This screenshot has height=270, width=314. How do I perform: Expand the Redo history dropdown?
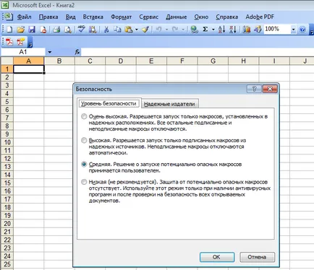tap(183, 30)
